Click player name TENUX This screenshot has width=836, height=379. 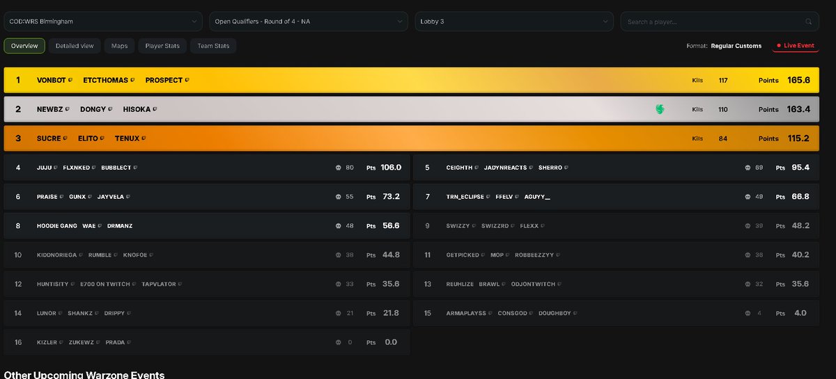click(127, 138)
